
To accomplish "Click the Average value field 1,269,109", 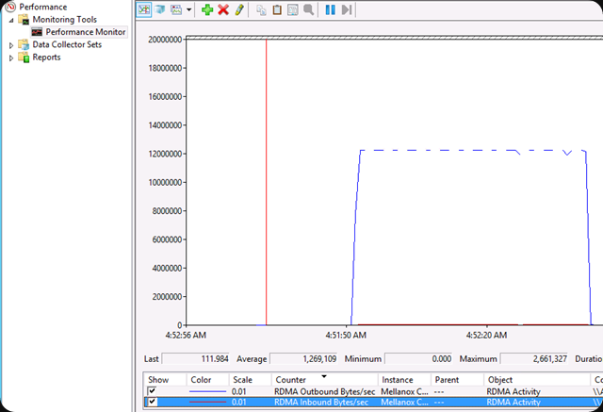I will 303,359.
